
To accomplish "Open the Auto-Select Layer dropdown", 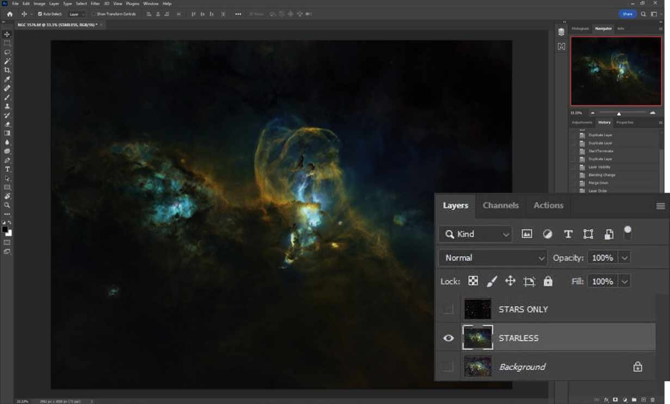I will click(x=77, y=14).
